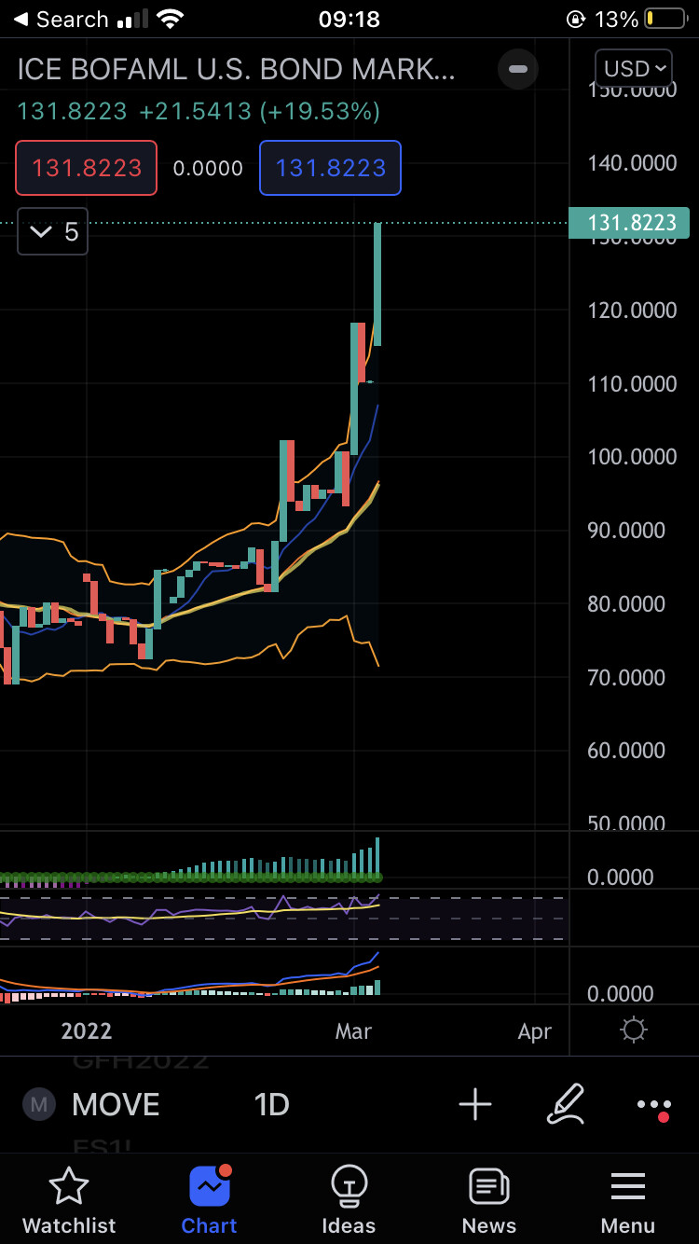Tap the 70.0000 price axis label
The image size is (699, 1244).
pos(626,677)
